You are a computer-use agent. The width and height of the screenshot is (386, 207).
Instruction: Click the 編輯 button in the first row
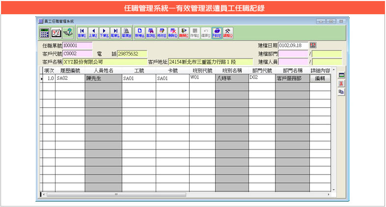[320, 79]
